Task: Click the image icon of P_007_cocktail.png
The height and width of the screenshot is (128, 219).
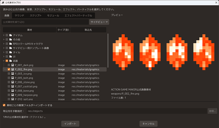Action: point(13,86)
